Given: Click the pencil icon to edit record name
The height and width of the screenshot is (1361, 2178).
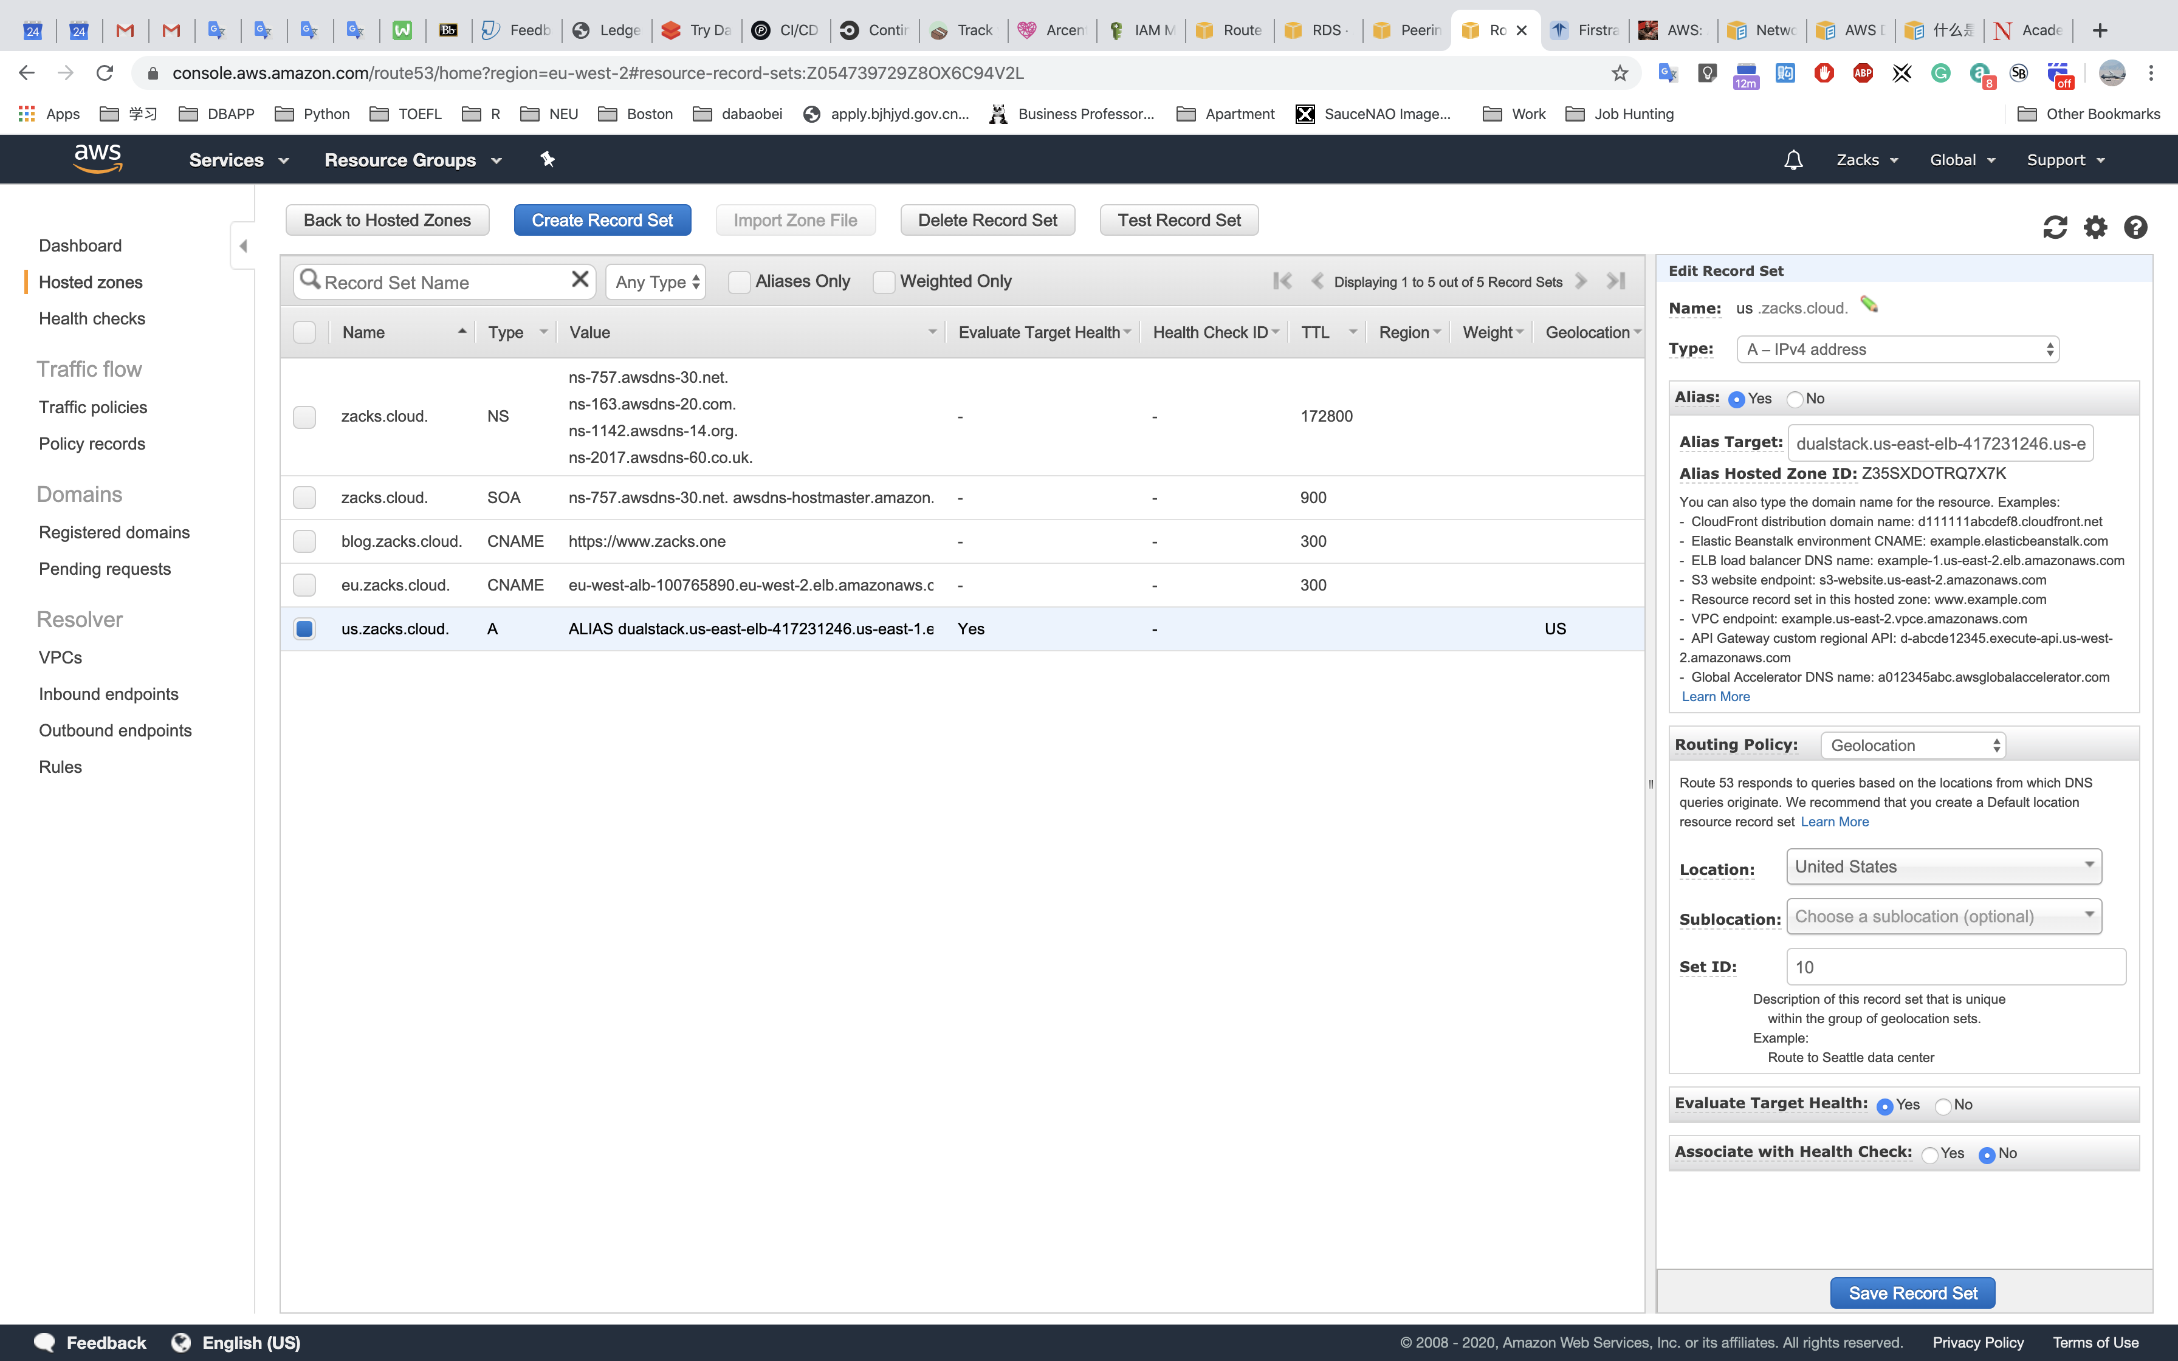Looking at the screenshot, I should click(1869, 305).
